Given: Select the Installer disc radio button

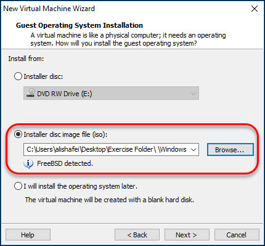Looking at the screenshot, I should (18, 76).
